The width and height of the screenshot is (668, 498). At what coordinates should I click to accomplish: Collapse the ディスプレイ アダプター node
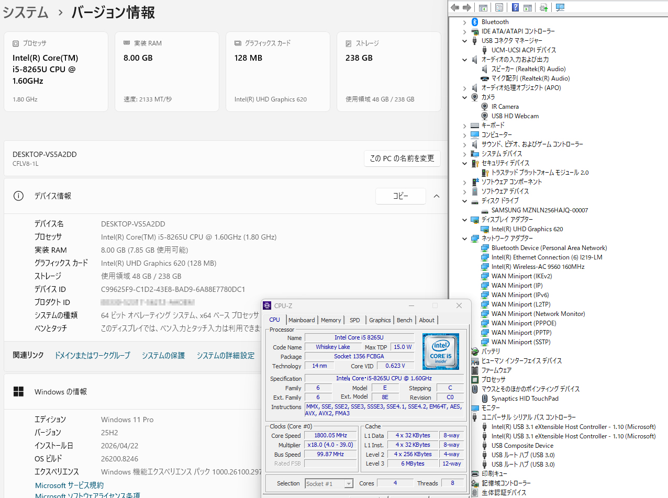(x=464, y=220)
